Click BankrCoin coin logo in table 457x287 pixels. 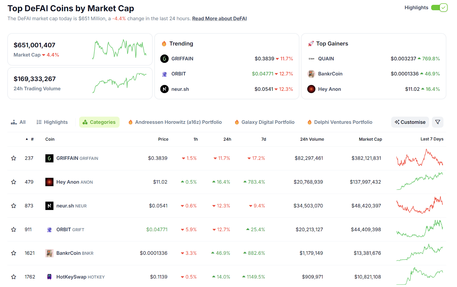coord(49,253)
